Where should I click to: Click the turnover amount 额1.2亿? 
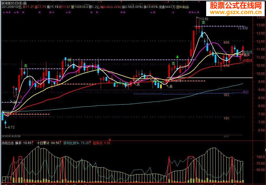click(x=94, y=7)
